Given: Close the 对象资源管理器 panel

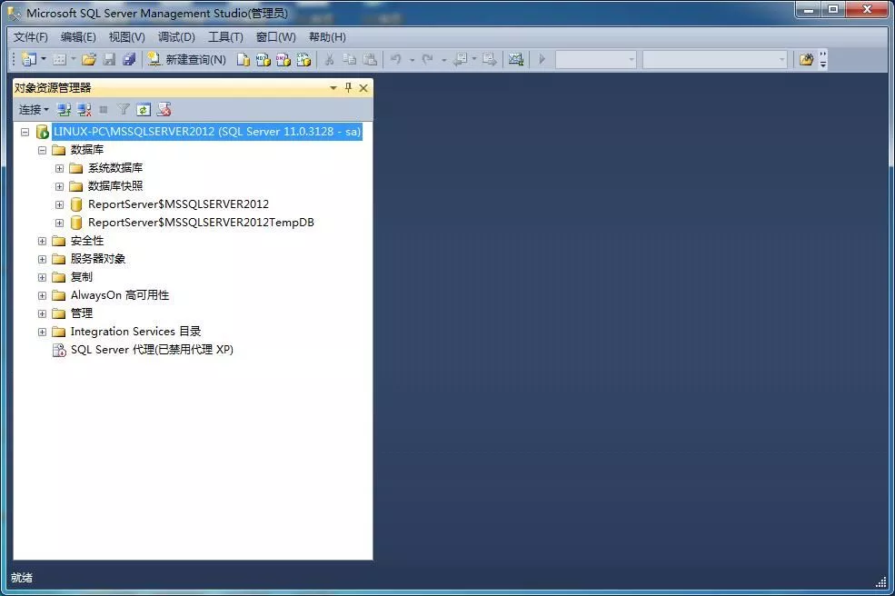Looking at the screenshot, I should [363, 88].
